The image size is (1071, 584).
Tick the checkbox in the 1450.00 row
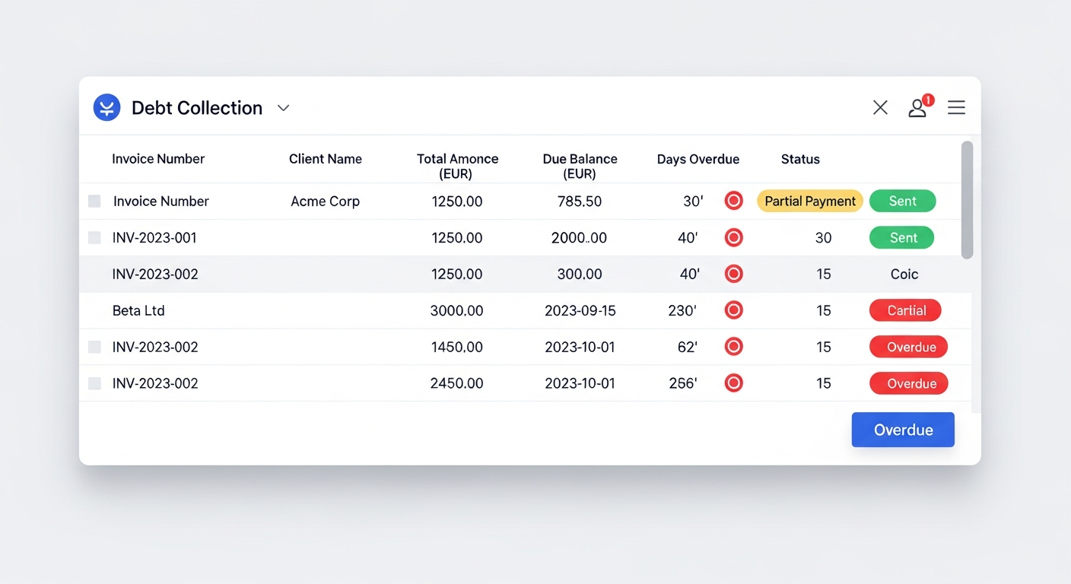tap(94, 347)
